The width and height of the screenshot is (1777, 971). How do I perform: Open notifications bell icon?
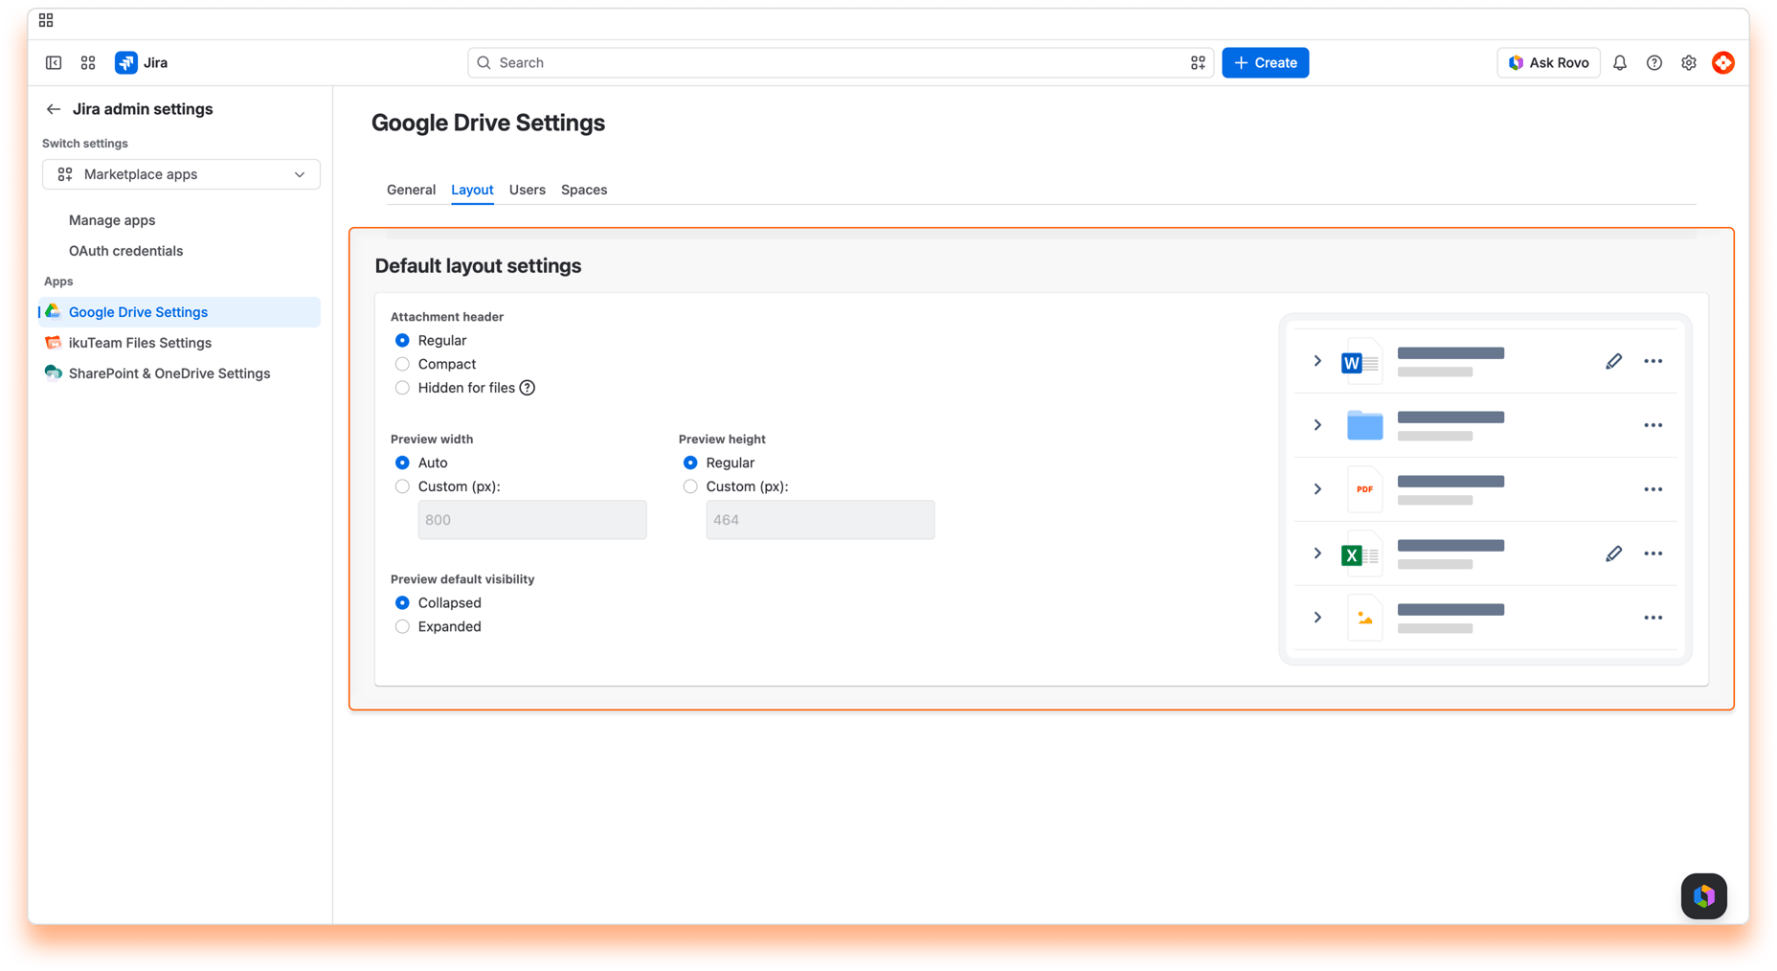click(x=1620, y=63)
